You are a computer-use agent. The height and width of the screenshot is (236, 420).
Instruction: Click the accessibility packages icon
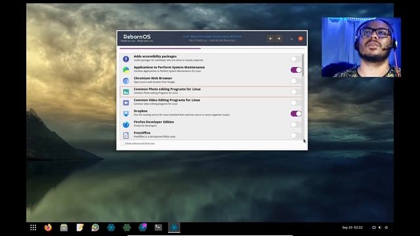(x=126, y=59)
